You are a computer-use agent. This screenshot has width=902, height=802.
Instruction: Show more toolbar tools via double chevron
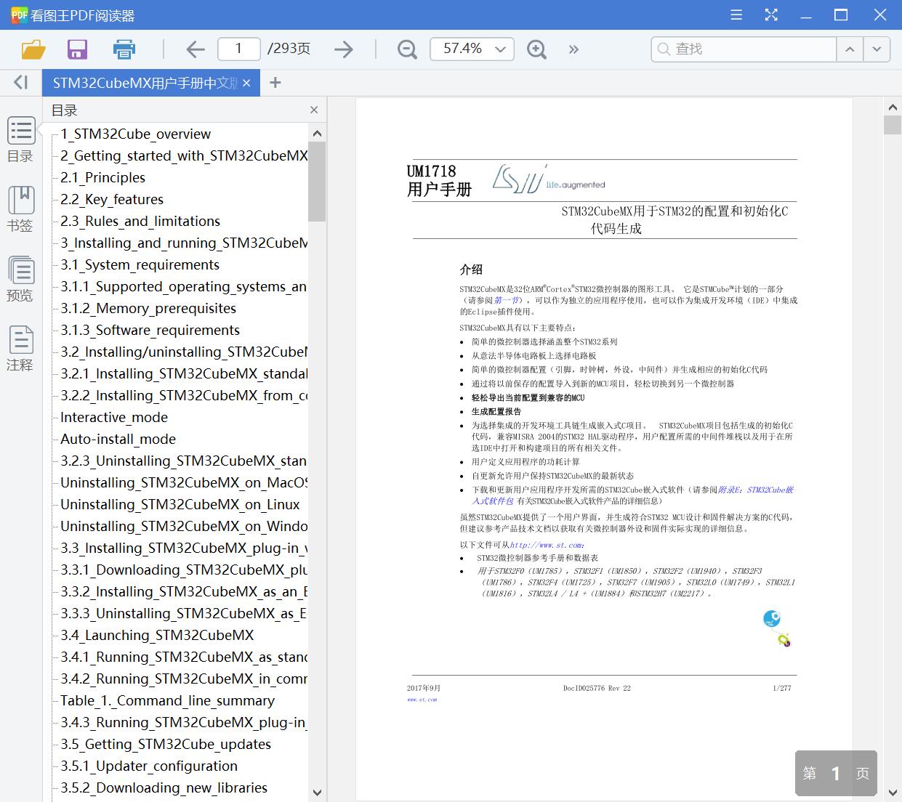tap(573, 49)
